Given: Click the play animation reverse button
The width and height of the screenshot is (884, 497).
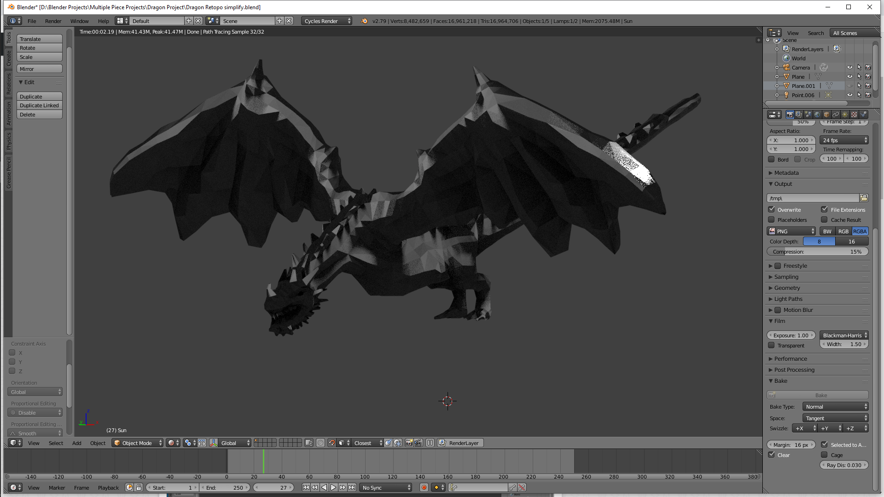Looking at the screenshot, I should (x=324, y=487).
